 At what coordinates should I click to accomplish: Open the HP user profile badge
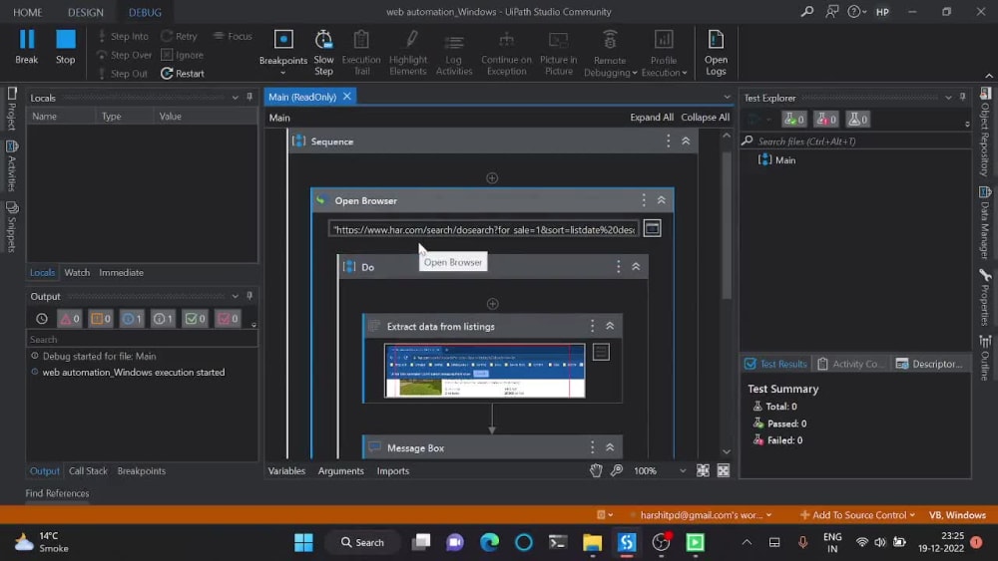[x=882, y=12]
